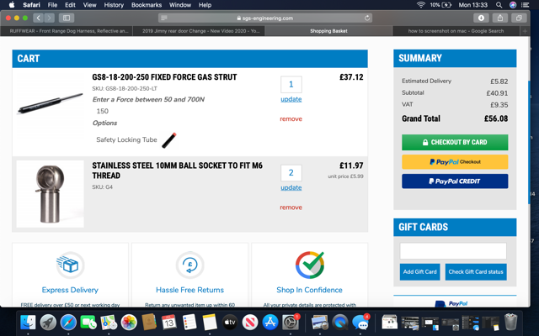Remove the gas strut from cart
Screen dimensions: 539x336
[291, 119]
